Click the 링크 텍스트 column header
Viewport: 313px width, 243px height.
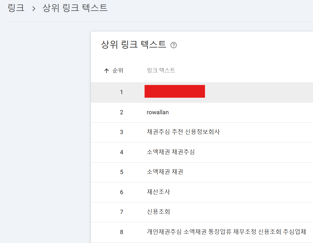tap(161, 70)
